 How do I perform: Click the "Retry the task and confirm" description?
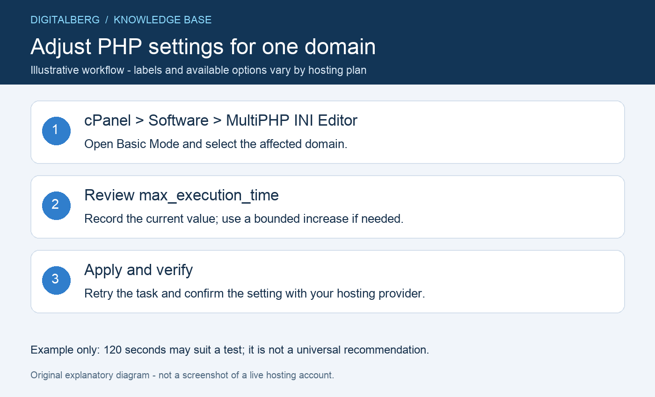pos(255,294)
